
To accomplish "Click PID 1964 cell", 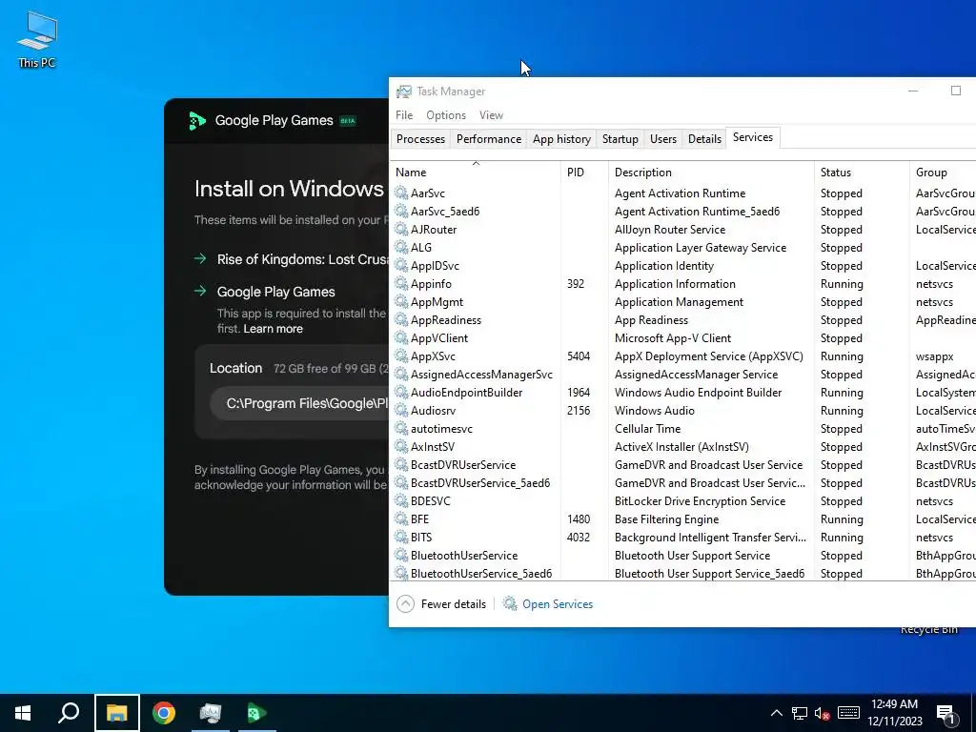I will point(579,392).
